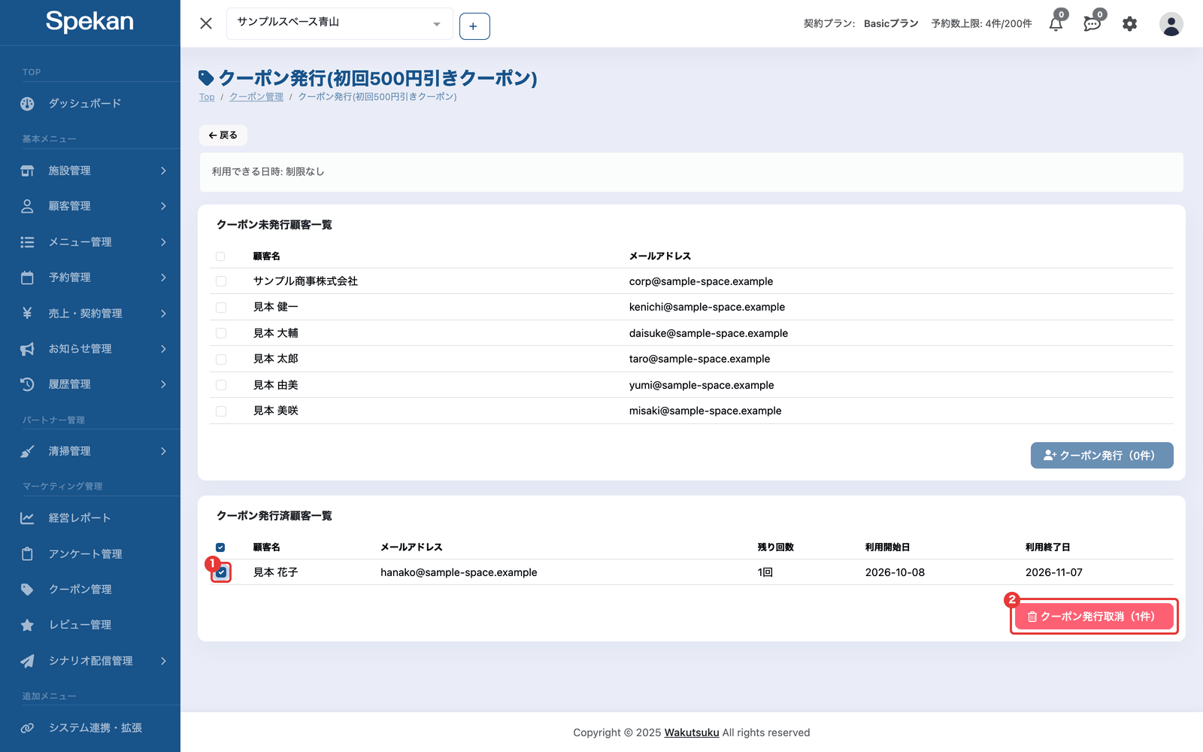Viewport: 1203px width, 752px height.
Task: Click the reservation calendar icon
Action: pyautogui.click(x=27, y=277)
